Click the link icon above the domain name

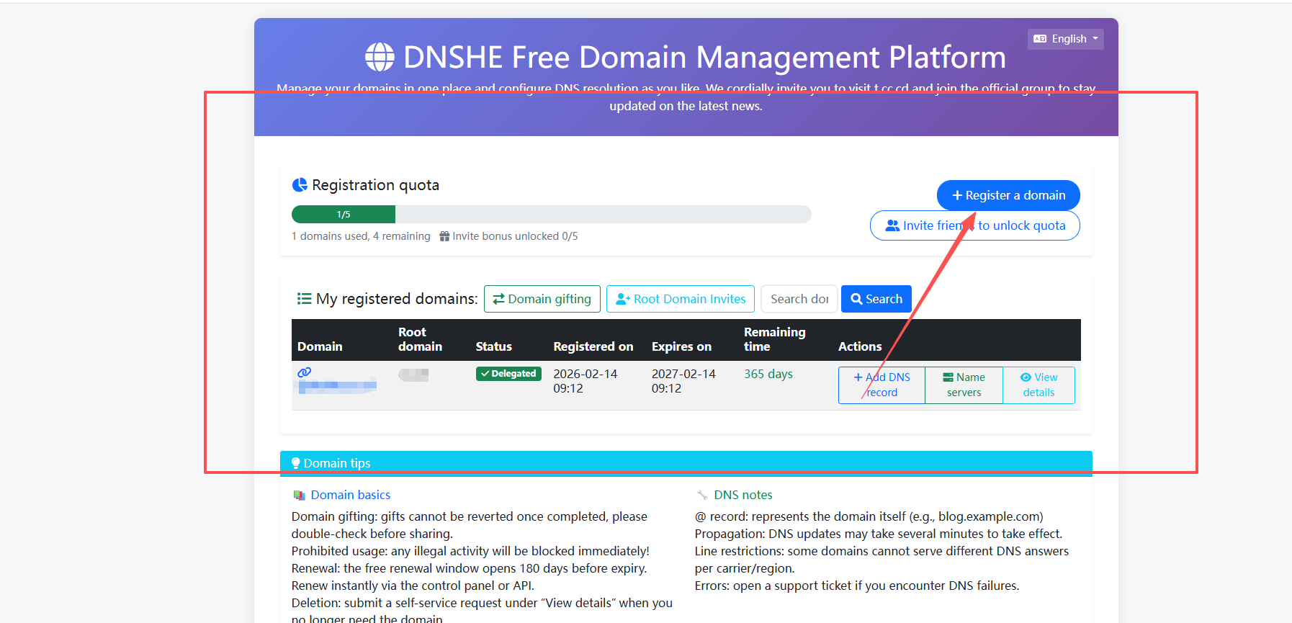[x=305, y=372]
